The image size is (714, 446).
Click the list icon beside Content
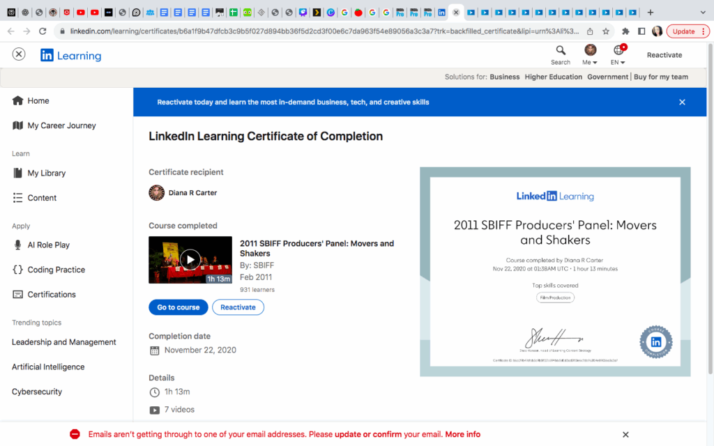[17, 198]
